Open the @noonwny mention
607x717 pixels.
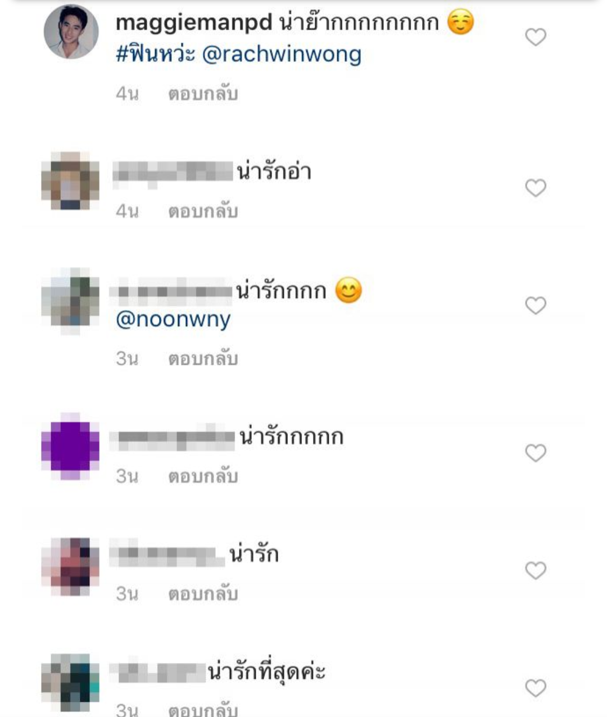(x=173, y=319)
